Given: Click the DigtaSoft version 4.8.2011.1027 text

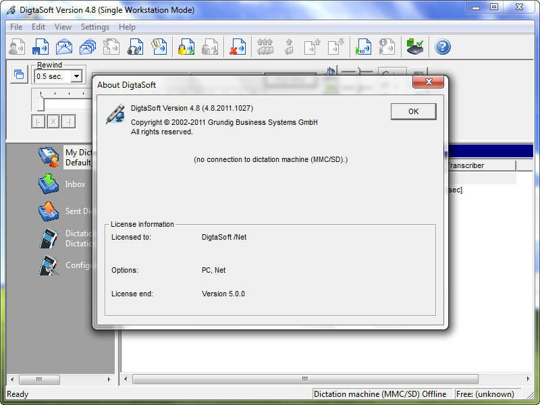Looking at the screenshot, I should tap(192, 108).
